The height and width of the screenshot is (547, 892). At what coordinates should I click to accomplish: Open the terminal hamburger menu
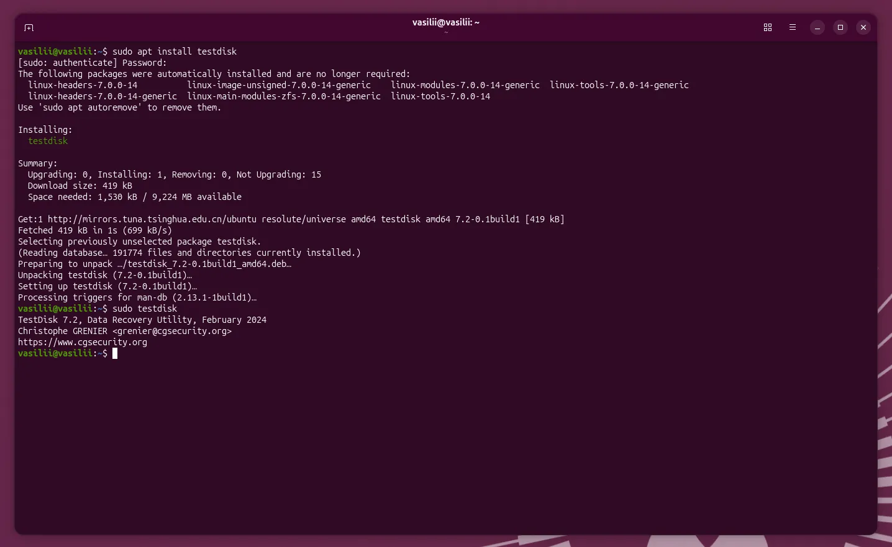[793, 27]
